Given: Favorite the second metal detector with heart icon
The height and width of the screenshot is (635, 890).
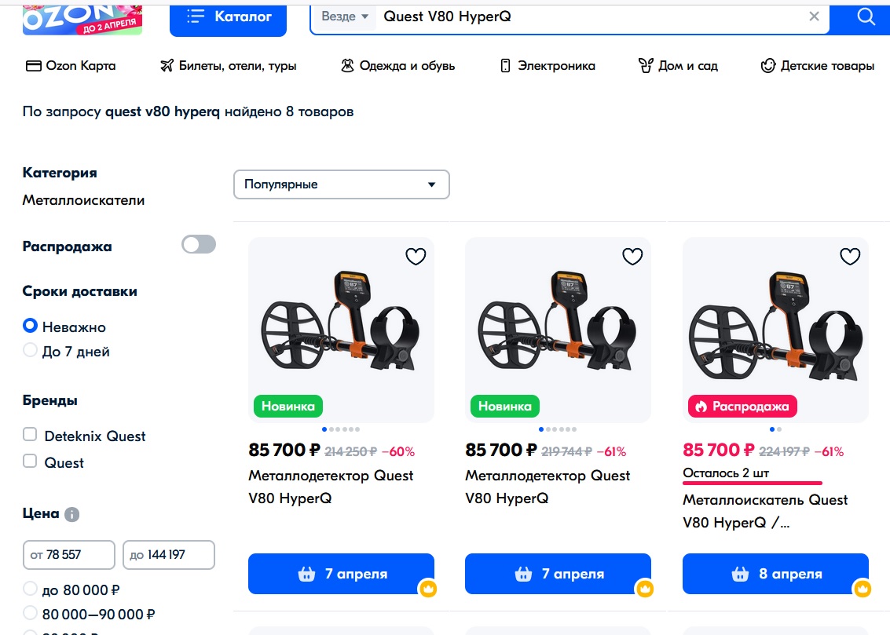Looking at the screenshot, I should pyautogui.click(x=632, y=257).
